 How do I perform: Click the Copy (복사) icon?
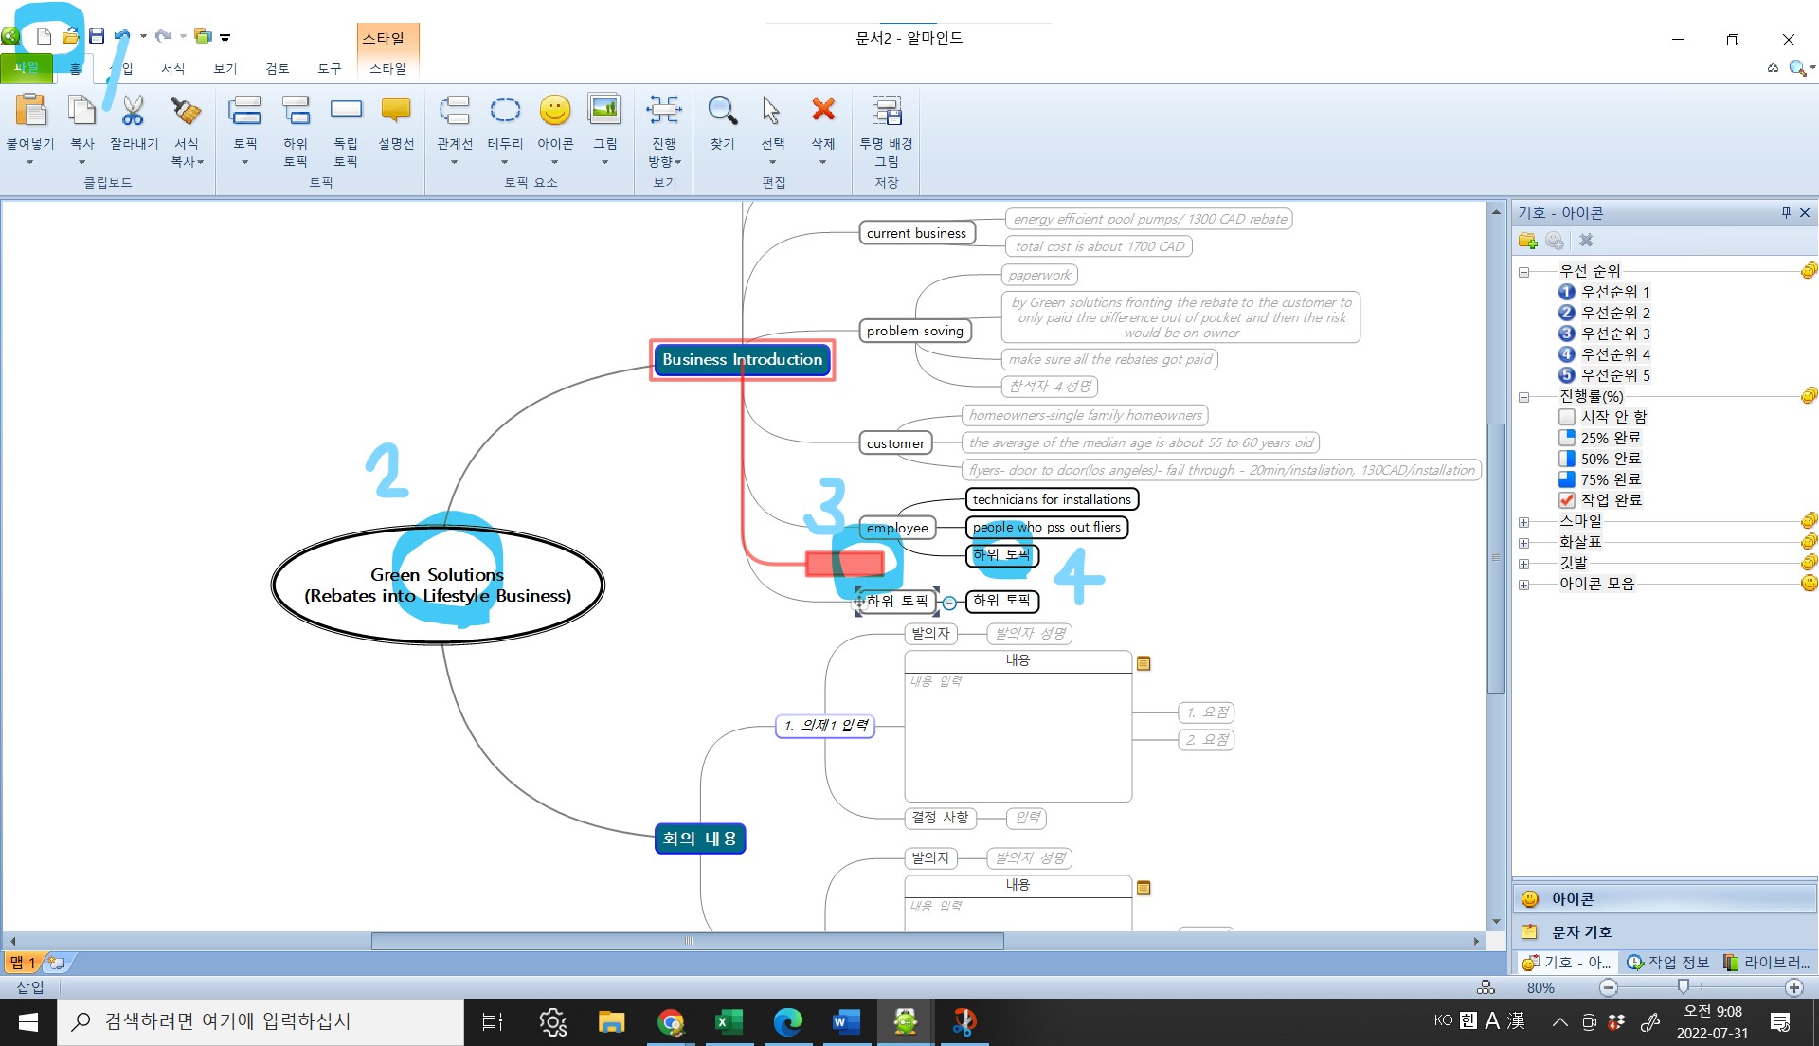pyautogui.click(x=81, y=111)
